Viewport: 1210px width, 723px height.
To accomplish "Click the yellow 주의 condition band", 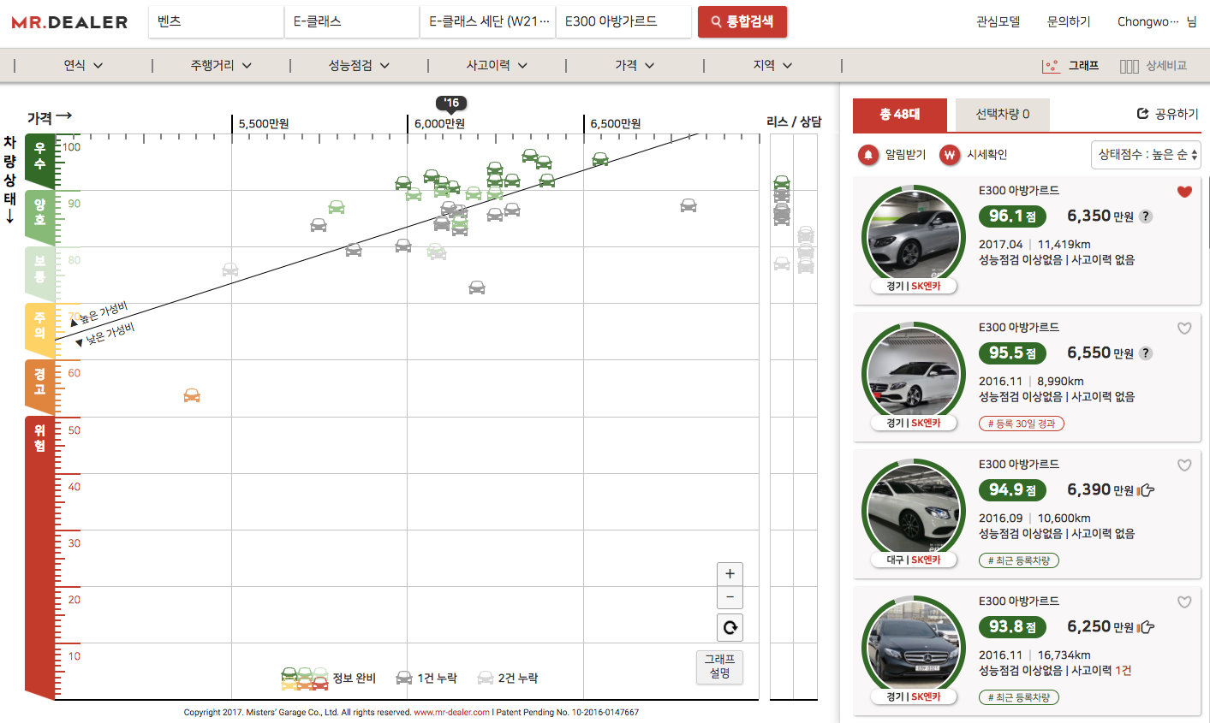I will (x=39, y=329).
